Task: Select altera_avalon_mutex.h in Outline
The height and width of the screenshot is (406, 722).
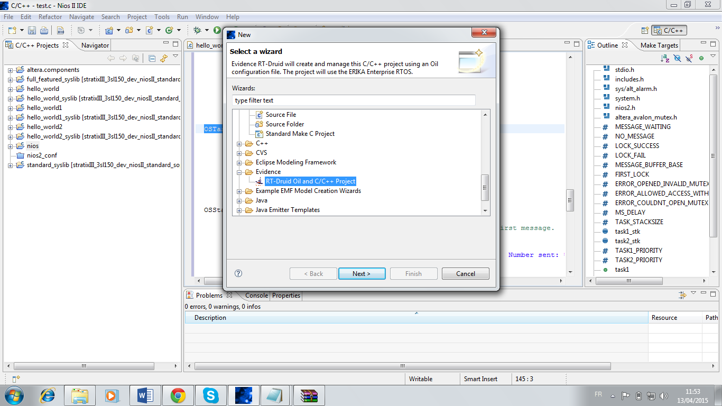Action: pyautogui.click(x=646, y=117)
